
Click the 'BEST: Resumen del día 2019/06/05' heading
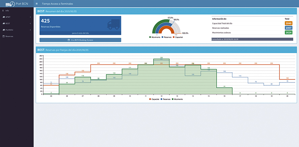57,11
